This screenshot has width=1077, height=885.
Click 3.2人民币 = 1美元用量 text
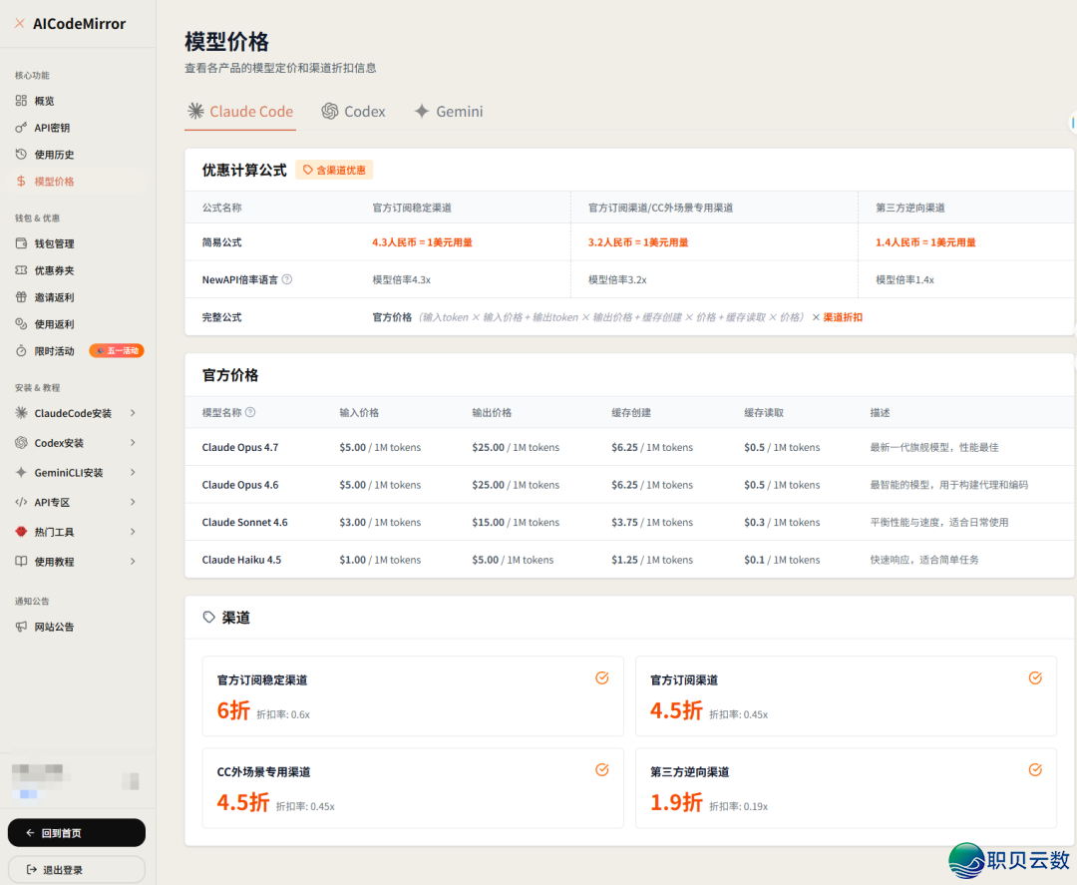coord(638,241)
